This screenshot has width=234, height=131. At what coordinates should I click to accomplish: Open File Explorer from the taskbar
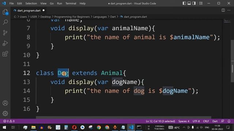33,127
